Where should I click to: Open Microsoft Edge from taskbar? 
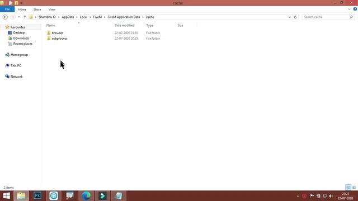pos(86,196)
